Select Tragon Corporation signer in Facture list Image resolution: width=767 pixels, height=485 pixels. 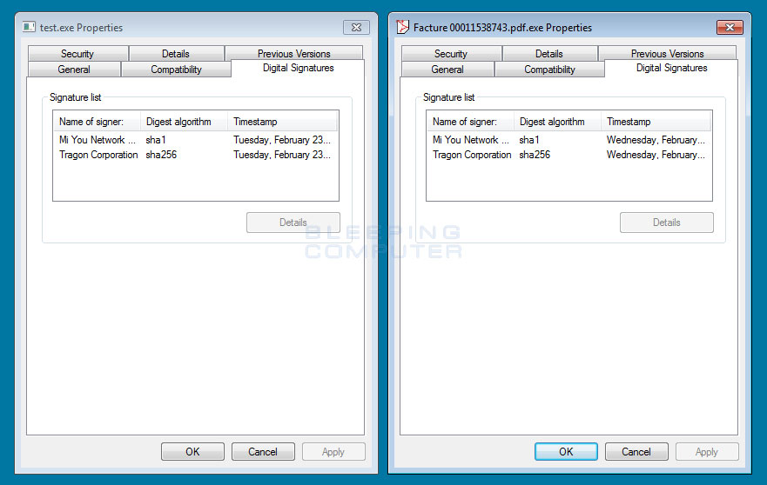coord(472,155)
